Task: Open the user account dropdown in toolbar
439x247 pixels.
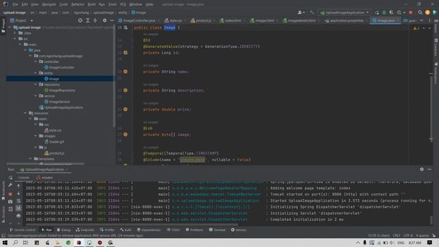Action: (x=301, y=12)
